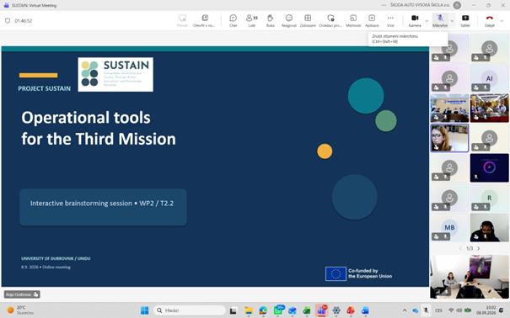Go to next participants page arrow
The image size is (510, 318).
pyautogui.click(x=479, y=248)
